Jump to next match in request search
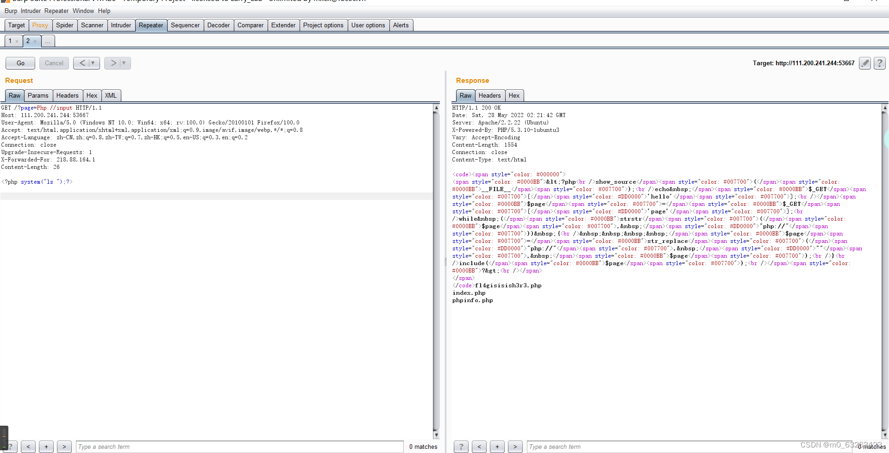 click(x=64, y=447)
